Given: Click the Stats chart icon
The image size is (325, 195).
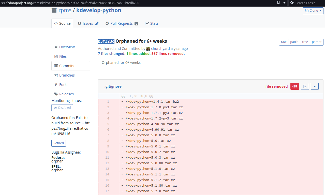Looking at the screenshot, I should 147,23.
